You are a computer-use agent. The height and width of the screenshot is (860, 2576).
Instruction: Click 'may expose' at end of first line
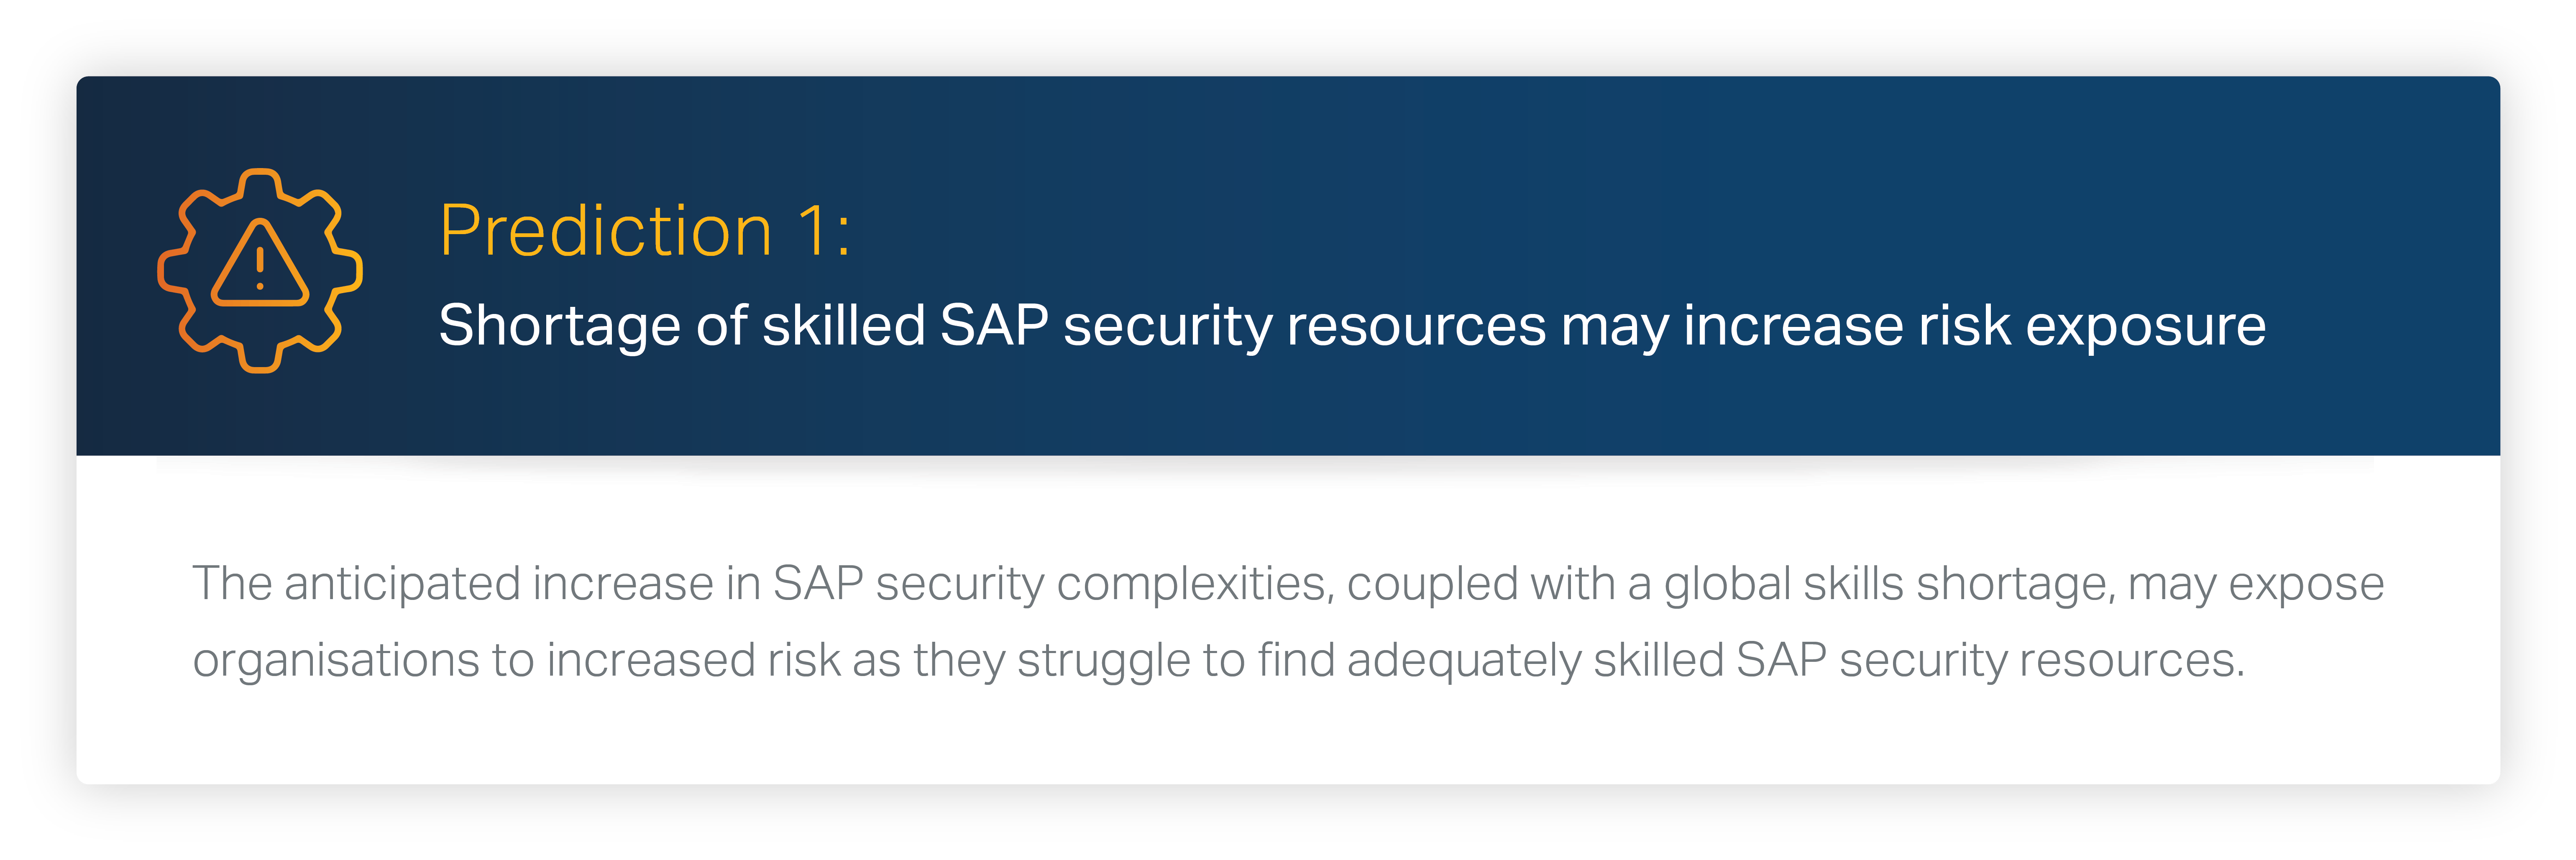click(2257, 584)
